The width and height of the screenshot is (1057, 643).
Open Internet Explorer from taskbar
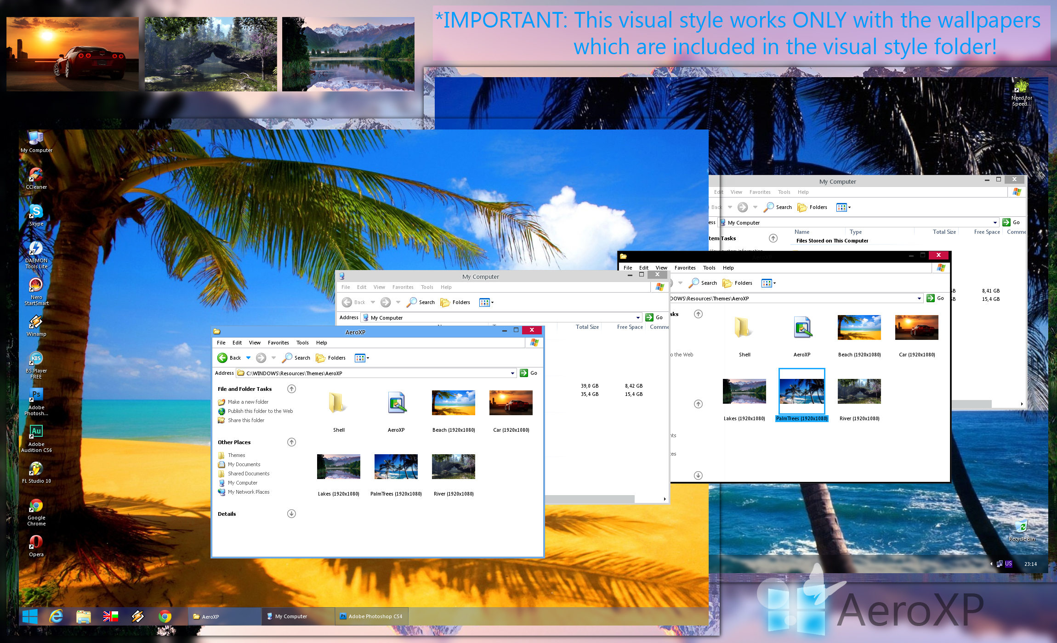tap(57, 616)
